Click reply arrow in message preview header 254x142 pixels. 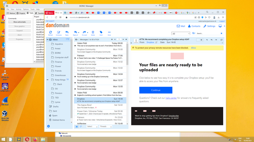pyautogui.click(x=207, y=40)
